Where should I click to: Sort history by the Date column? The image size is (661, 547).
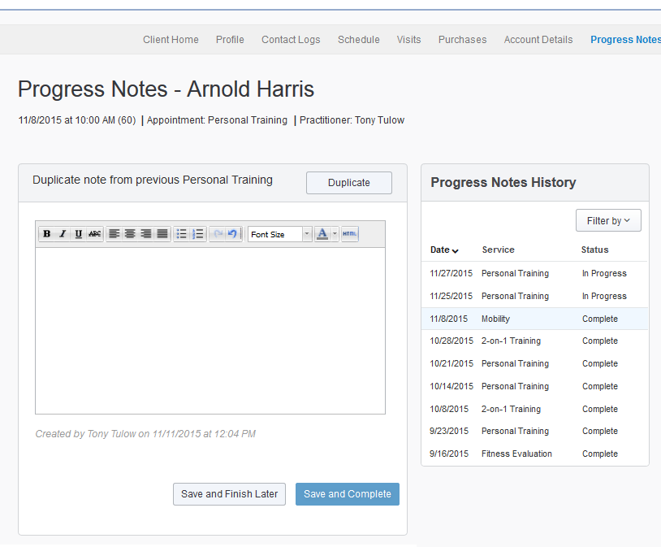point(443,250)
